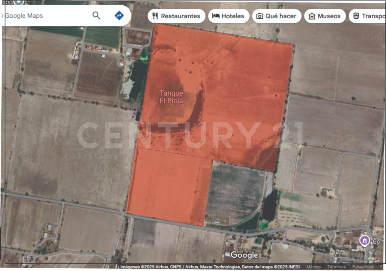Screen dimensions: 386x271
Task: Click the transit icon on Transporte chip
Action: coord(356,16)
